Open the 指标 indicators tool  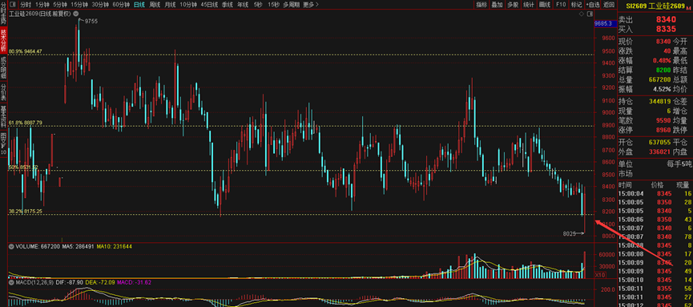click(x=481, y=5)
